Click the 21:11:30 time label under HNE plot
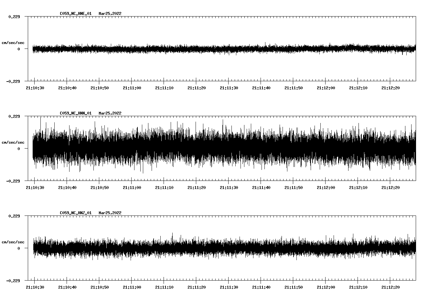Image resolution: width=439 pixels, height=299 pixels. pyautogui.click(x=229, y=88)
